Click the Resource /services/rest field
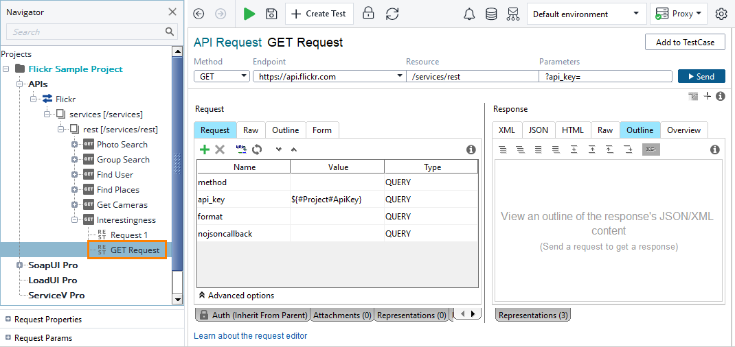The width and height of the screenshot is (735, 347). point(473,76)
